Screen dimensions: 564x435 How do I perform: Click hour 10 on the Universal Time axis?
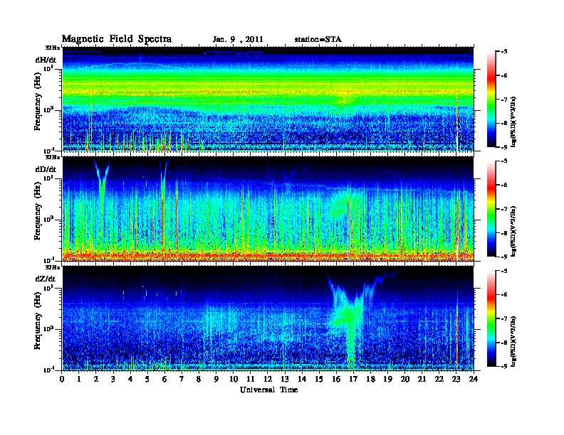pyautogui.click(x=234, y=379)
